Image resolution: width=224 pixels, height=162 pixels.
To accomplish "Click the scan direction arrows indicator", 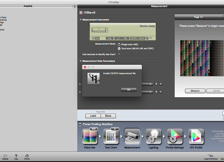I will pos(134,38).
